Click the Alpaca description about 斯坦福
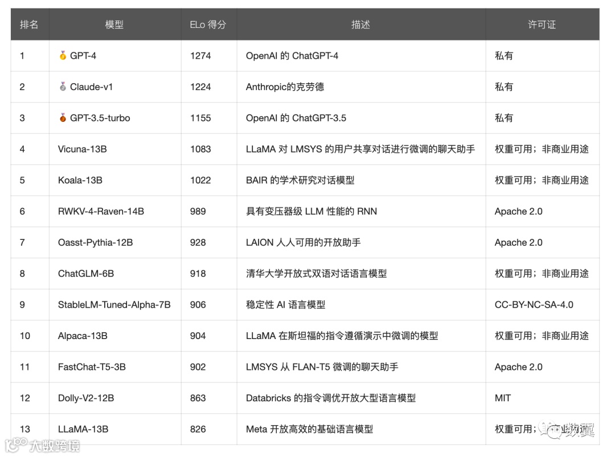Image resolution: width=615 pixels, height=457 pixels. click(342, 336)
